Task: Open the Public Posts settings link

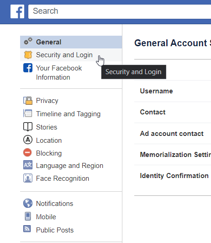Action: (x=55, y=230)
